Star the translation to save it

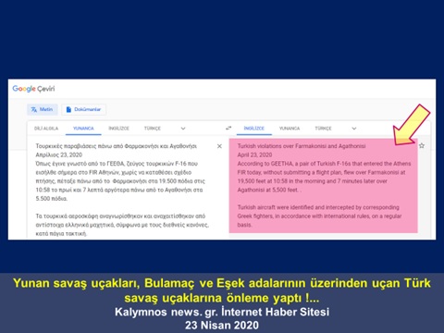[422, 145]
